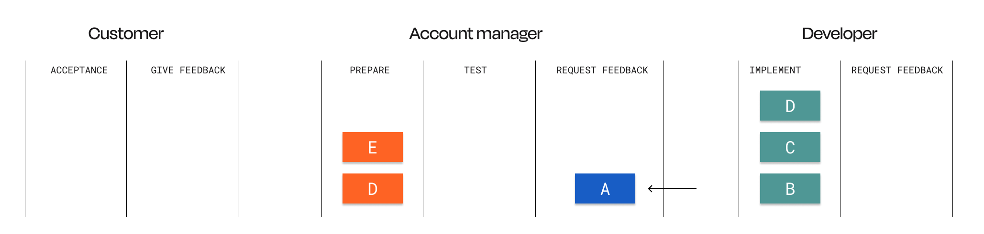This screenshot has width=984, height=234.
Task: Click the Developer section title
Action: point(839,33)
